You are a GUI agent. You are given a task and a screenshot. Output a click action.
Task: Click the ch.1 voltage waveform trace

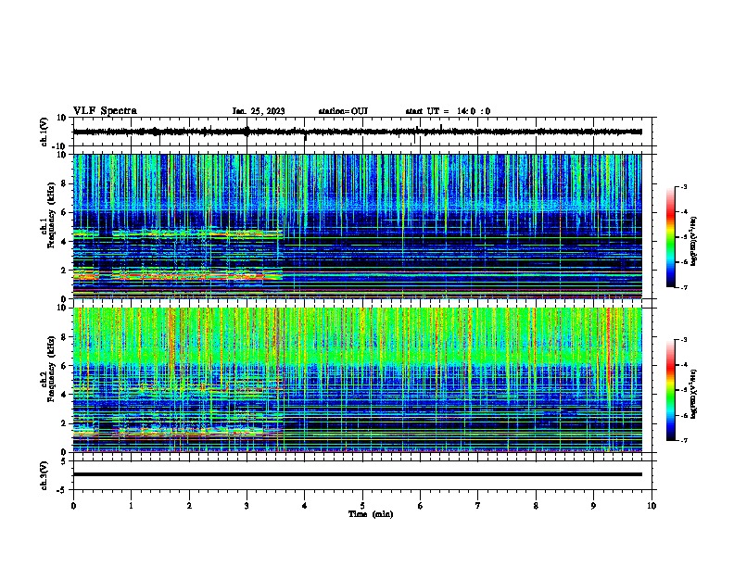tap(357, 132)
